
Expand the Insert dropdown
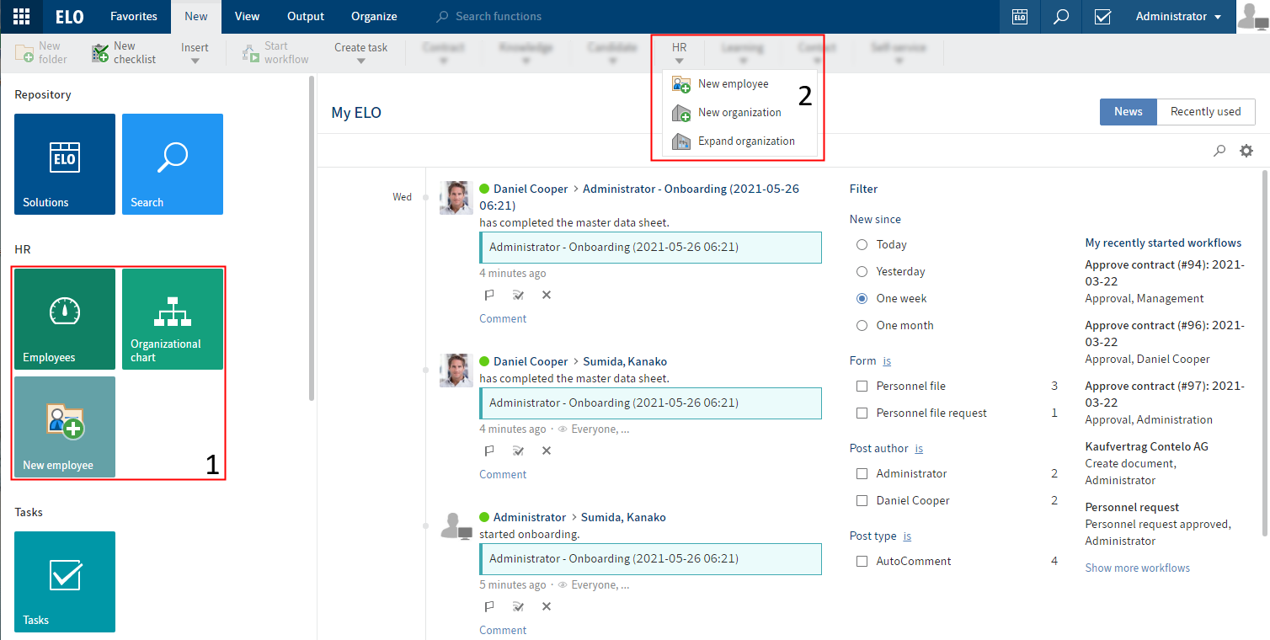195,53
